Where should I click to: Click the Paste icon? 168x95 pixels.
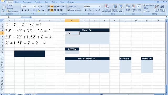coord(3,7)
